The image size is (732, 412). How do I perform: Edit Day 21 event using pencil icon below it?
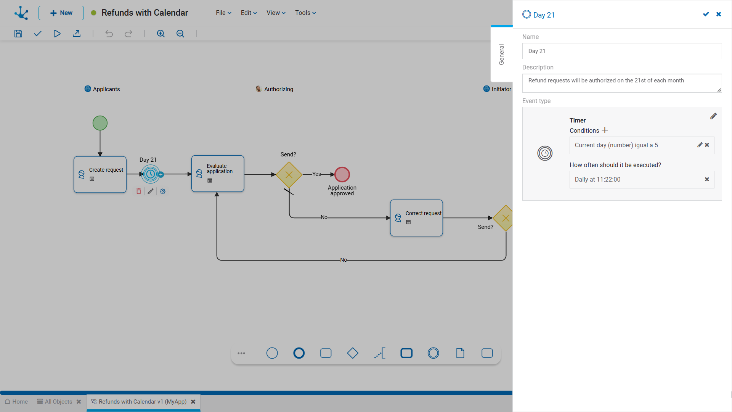point(151,192)
